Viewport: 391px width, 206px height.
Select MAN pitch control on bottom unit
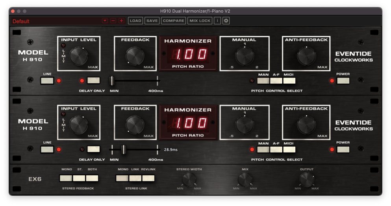coord(263,149)
